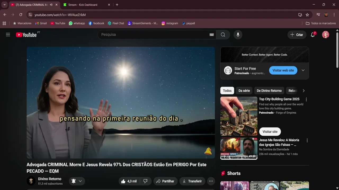The height and width of the screenshot is (190, 339).
Task: Select the De Divino Retorno chip
Action: tap(269, 91)
